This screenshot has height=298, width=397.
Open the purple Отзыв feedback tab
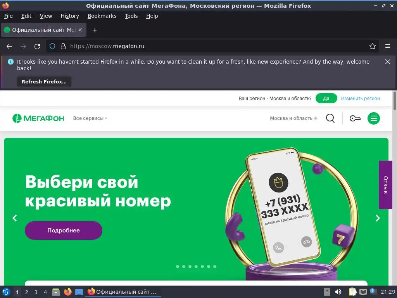[385, 185]
